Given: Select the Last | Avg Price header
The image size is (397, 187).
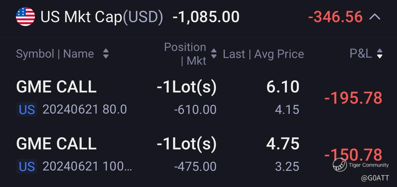Looking at the screenshot, I should [x=263, y=54].
